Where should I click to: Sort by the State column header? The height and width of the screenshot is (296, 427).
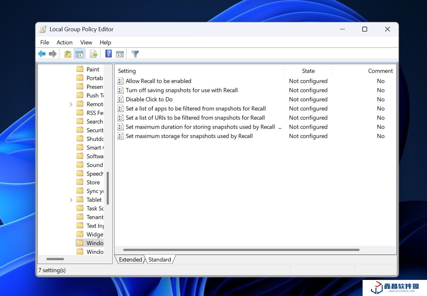pyautogui.click(x=308, y=71)
